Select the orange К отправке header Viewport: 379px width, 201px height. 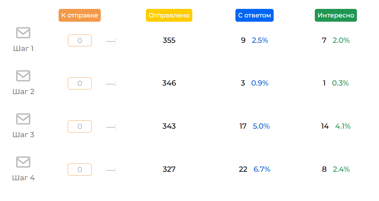(80, 15)
